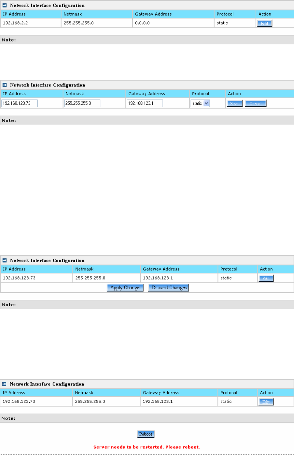Click the Gateway Address header in the editing table
Viewport: 294px width, 455px height.
point(147,94)
